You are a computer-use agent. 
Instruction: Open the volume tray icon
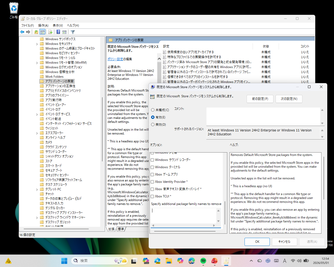[299, 261]
